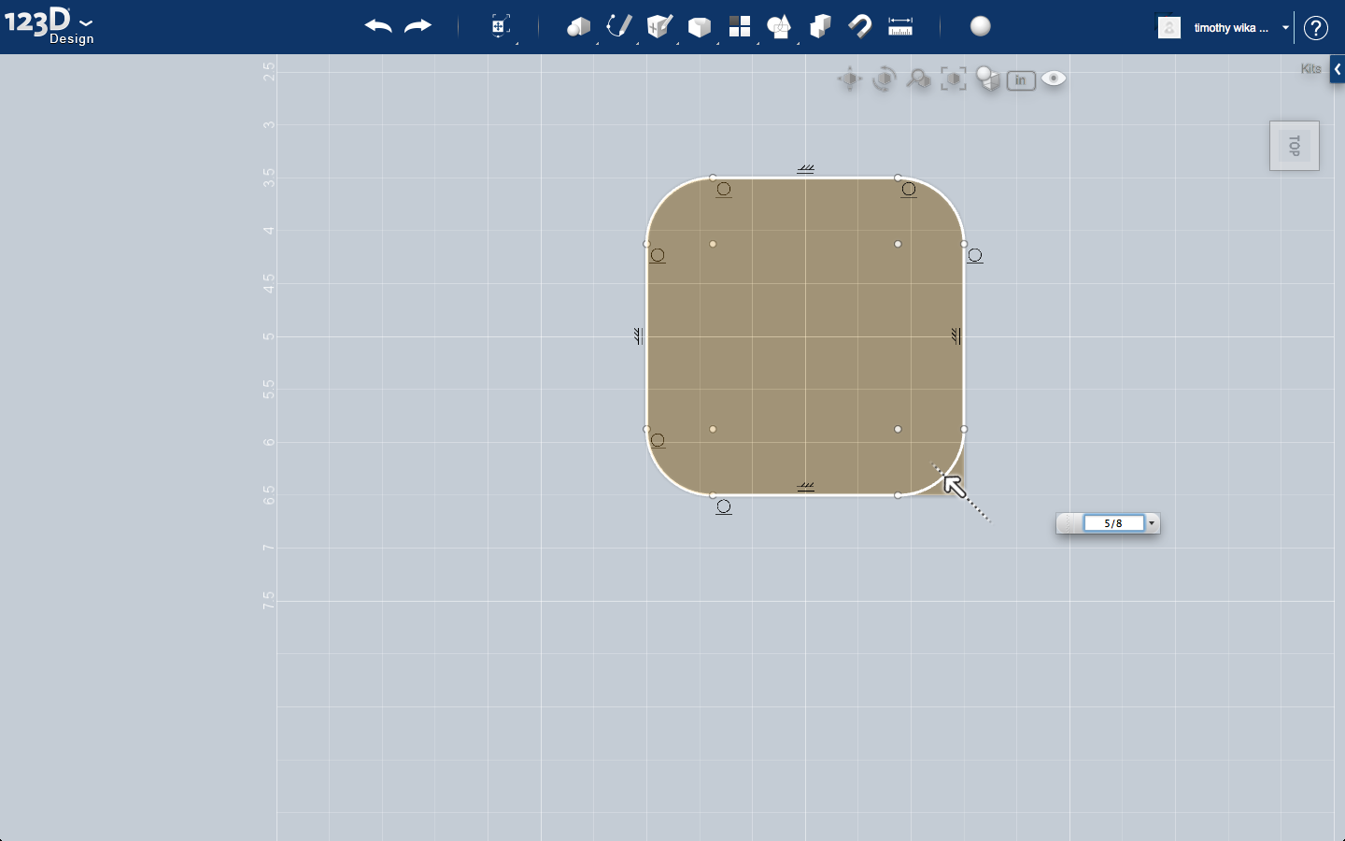Activate the Zoom view control
Screen dimensions: 1345x841
(x=918, y=79)
